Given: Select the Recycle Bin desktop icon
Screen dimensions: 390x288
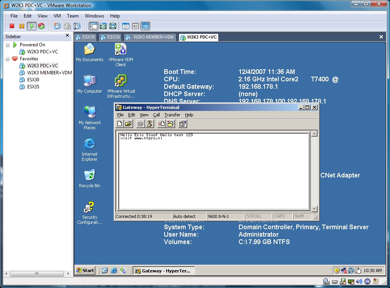Looking at the screenshot, I should point(90,178).
